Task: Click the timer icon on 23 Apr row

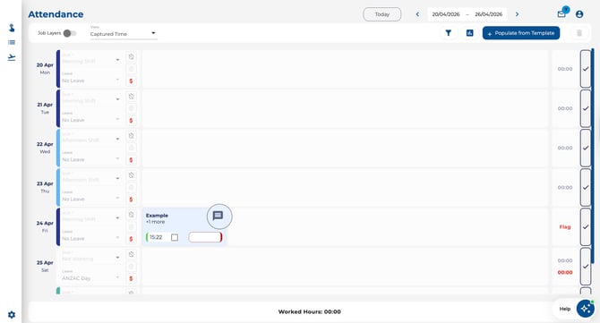Action: click(131, 175)
